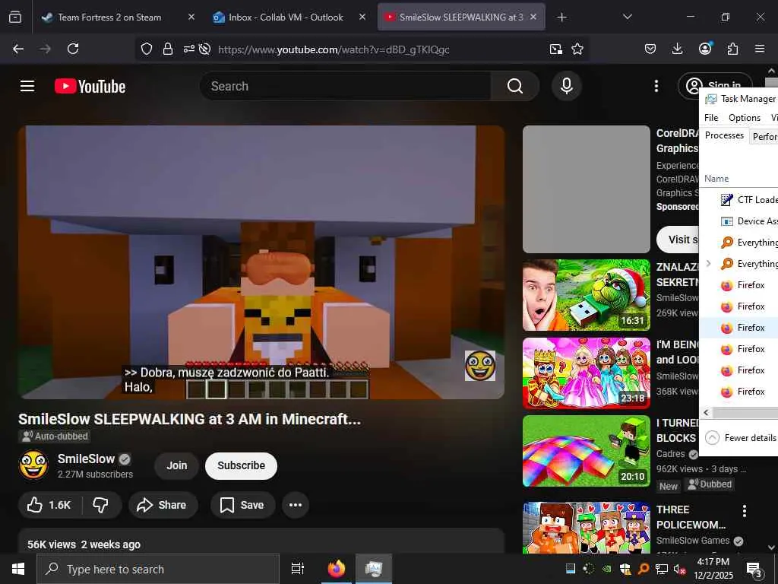Click the autoplay blocked icon in the address bar

tap(205, 49)
